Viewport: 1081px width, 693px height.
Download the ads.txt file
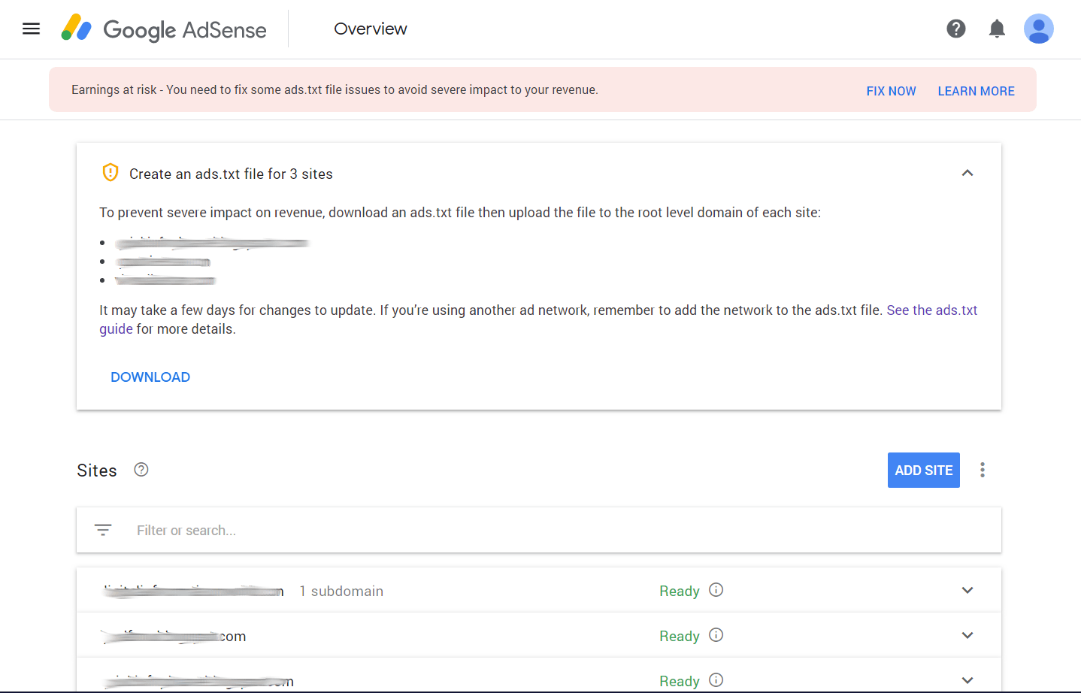[150, 377]
